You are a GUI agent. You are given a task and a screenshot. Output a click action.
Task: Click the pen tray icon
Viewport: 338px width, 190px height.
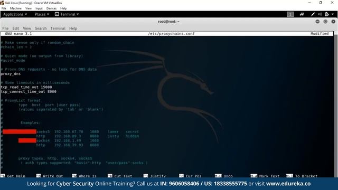pos(313,14)
